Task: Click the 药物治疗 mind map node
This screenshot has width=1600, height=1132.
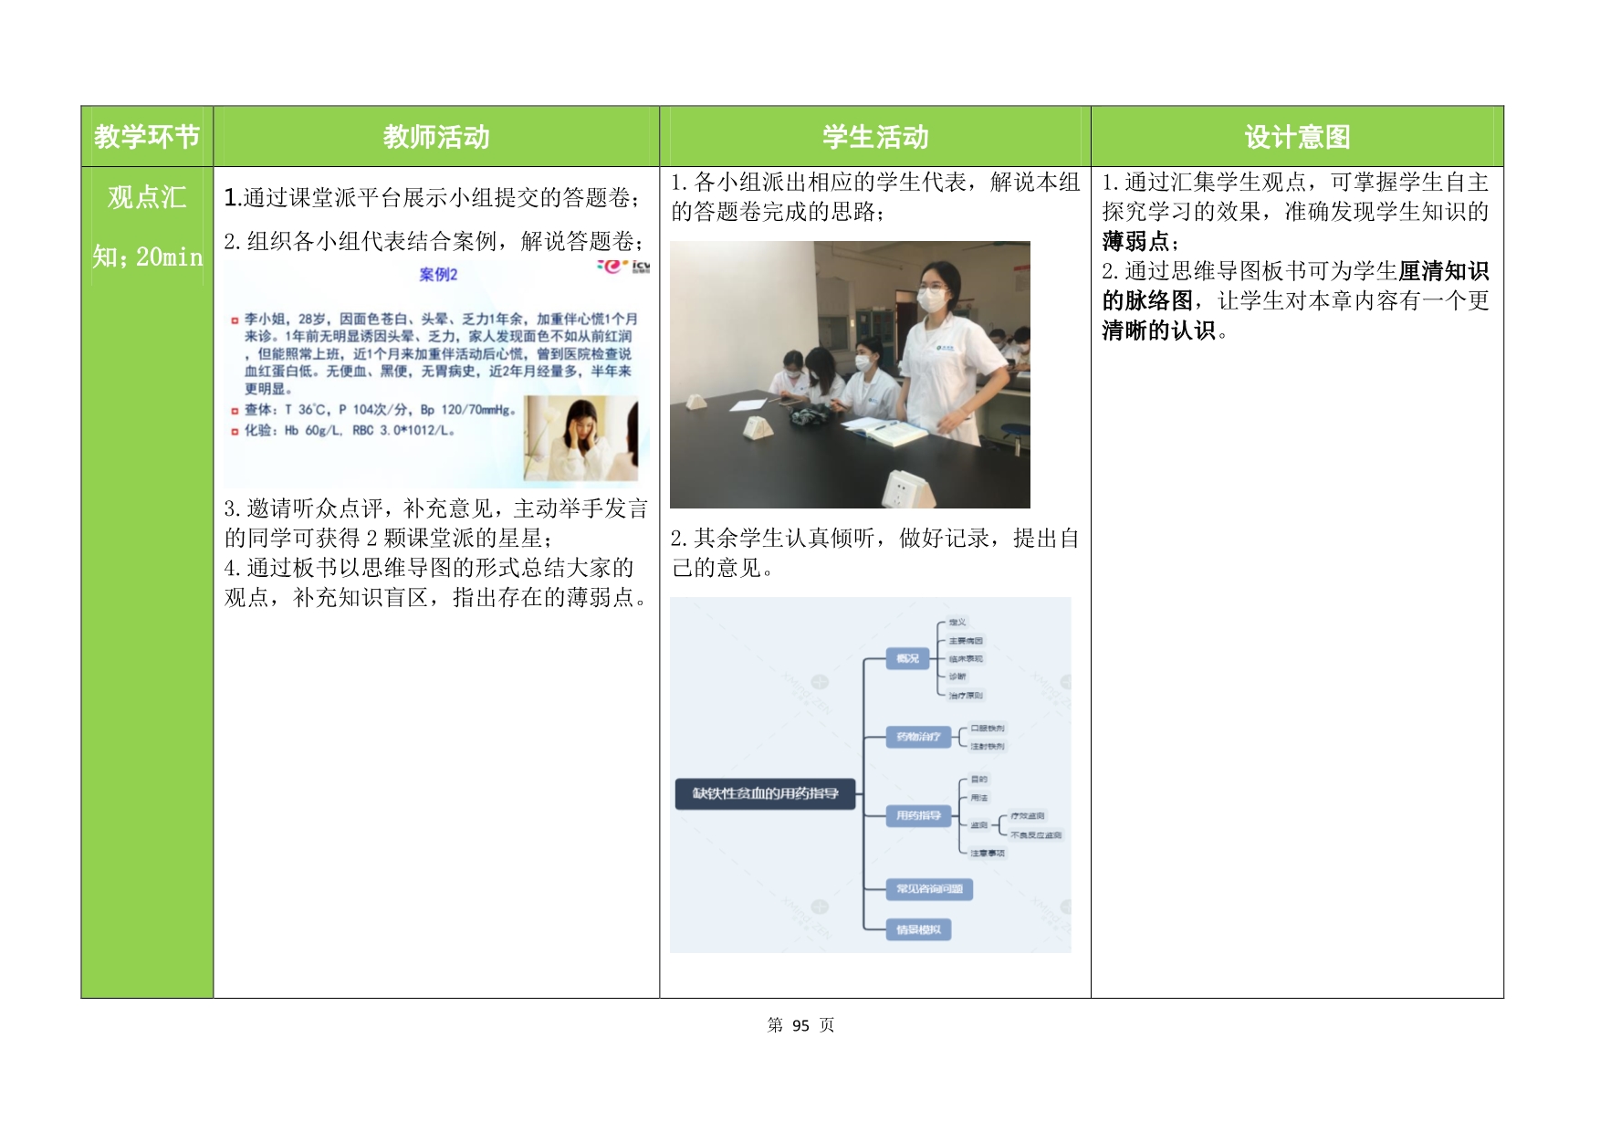Action: tap(918, 737)
